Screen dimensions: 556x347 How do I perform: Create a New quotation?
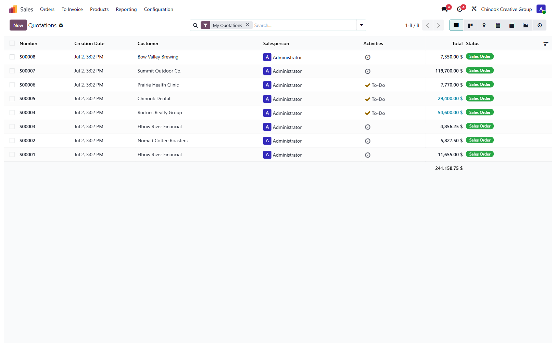click(x=18, y=25)
